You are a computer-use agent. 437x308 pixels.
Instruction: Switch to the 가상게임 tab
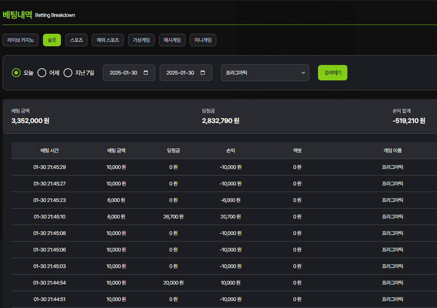141,40
